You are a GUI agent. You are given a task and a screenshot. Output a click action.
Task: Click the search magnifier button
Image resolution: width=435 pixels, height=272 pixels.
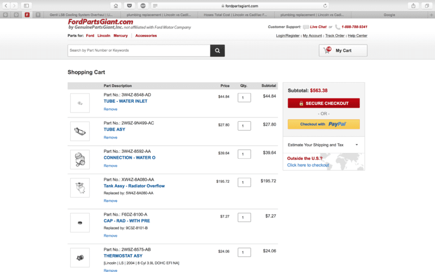pos(217,51)
